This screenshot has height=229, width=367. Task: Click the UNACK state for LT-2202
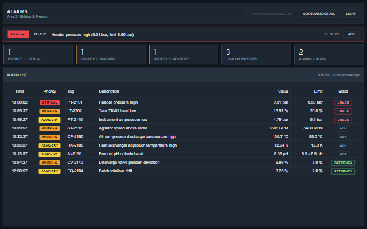[343, 111]
